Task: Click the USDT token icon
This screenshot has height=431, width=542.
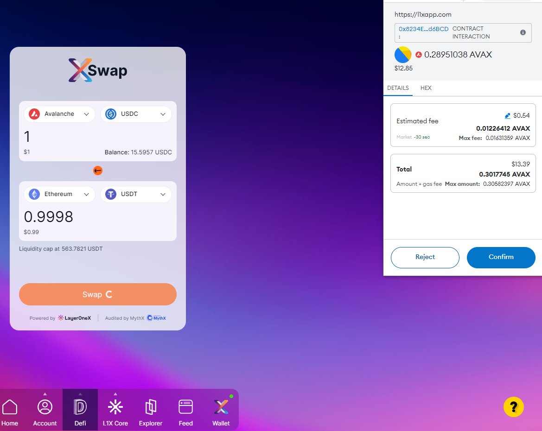Action: pos(111,194)
